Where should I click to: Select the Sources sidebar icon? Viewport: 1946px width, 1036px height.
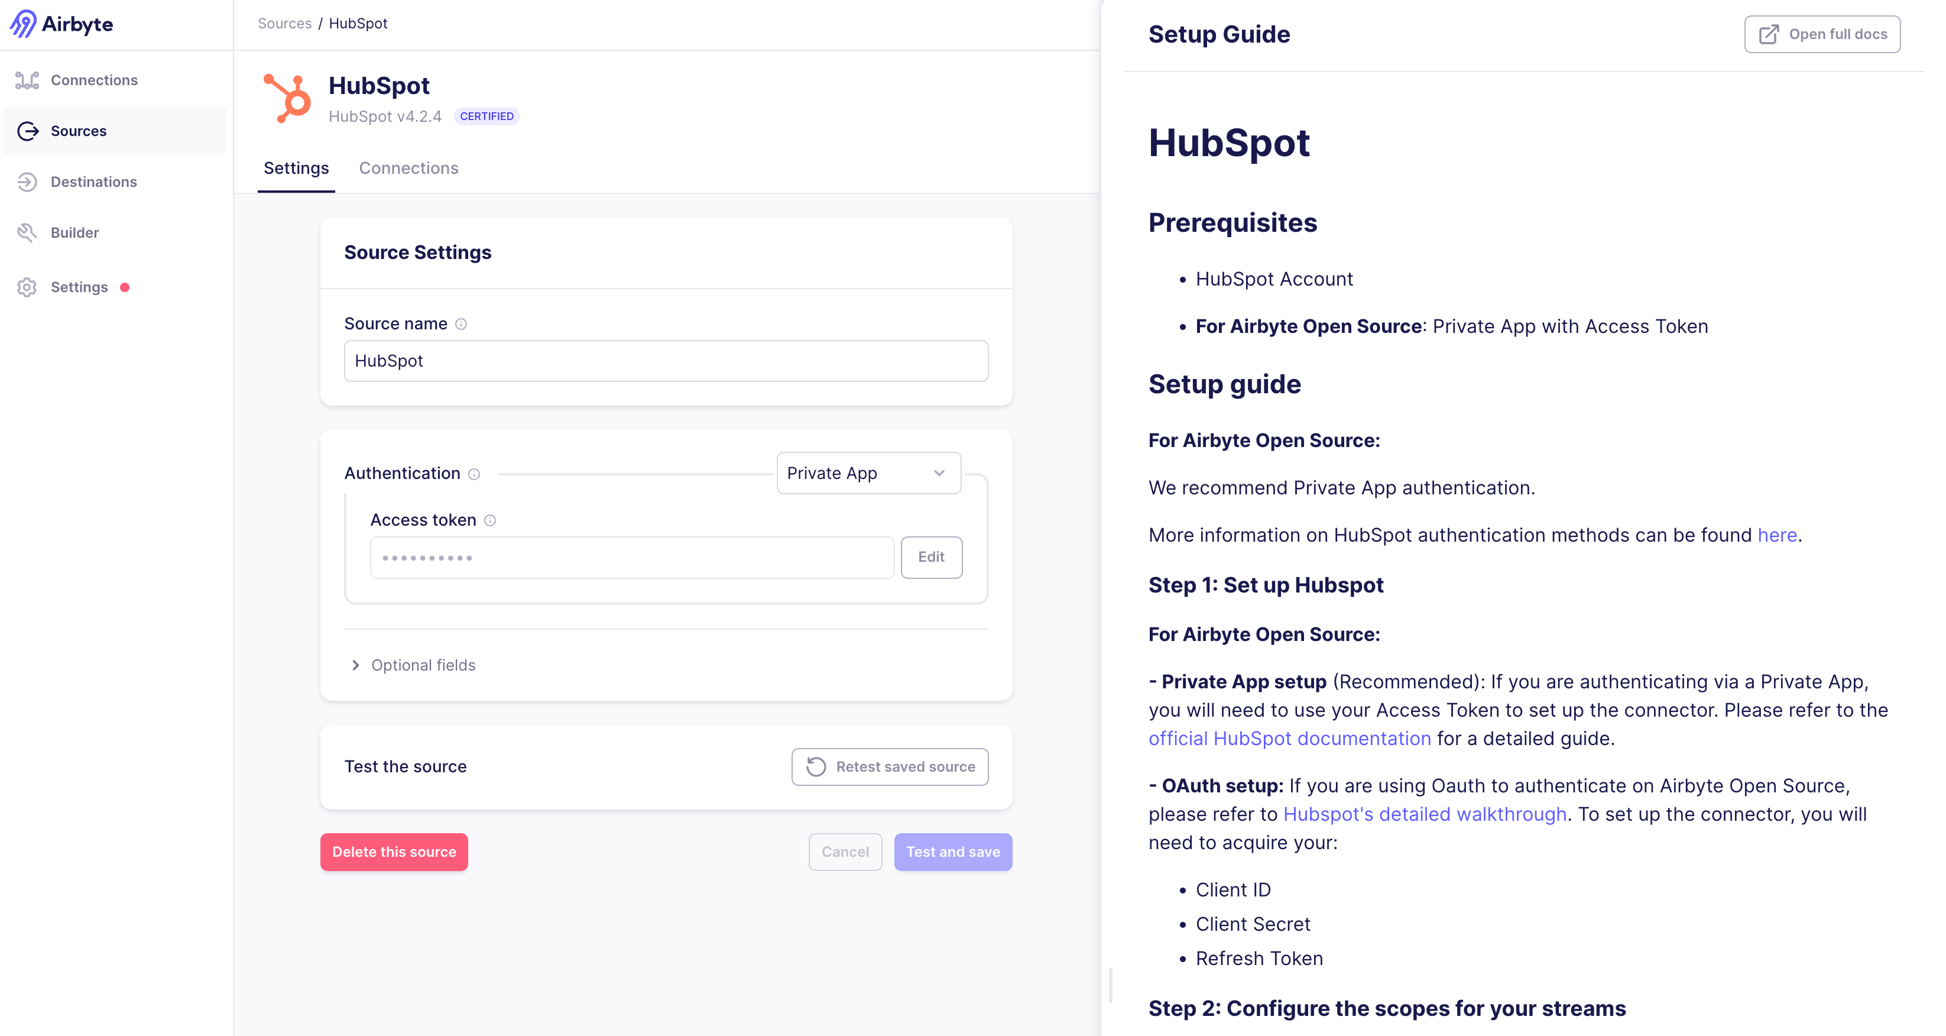coord(27,131)
